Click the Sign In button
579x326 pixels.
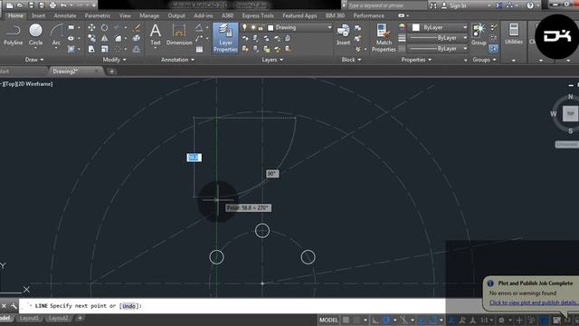454,5
